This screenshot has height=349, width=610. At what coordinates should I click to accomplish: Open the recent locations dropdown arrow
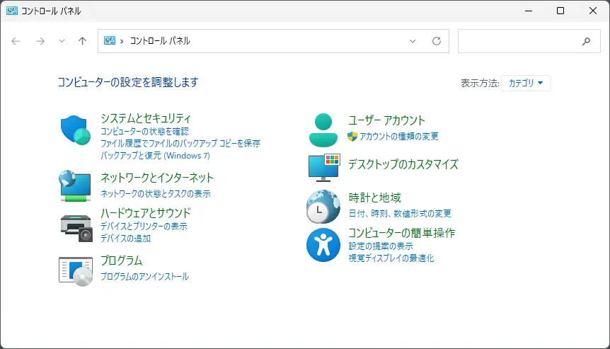coord(62,41)
